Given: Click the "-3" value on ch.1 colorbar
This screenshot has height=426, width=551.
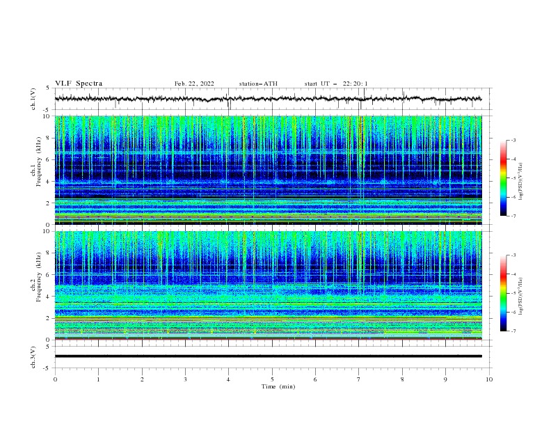Looking at the screenshot, I should coord(513,140).
